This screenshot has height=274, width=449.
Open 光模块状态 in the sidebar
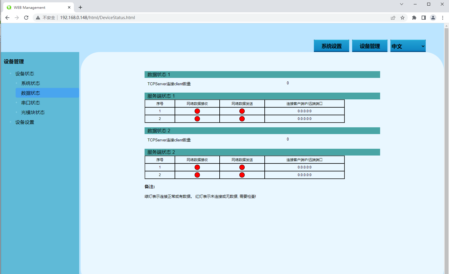(33, 112)
